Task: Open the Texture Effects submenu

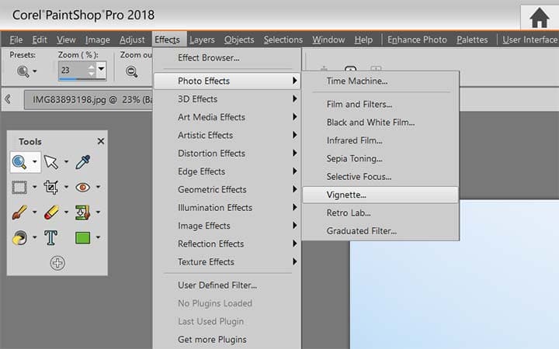Action: [227, 262]
